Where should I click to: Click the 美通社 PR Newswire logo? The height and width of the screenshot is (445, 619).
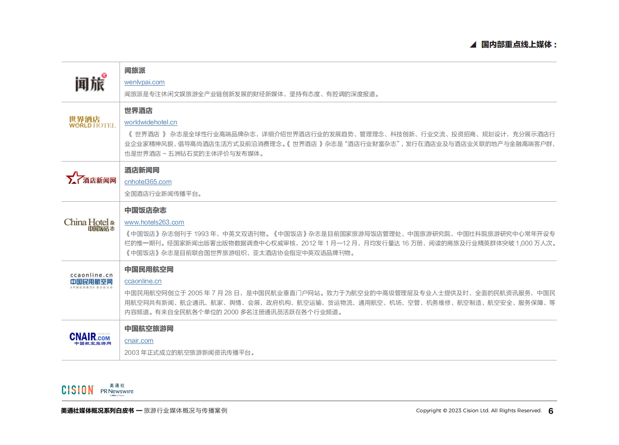[117, 390]
